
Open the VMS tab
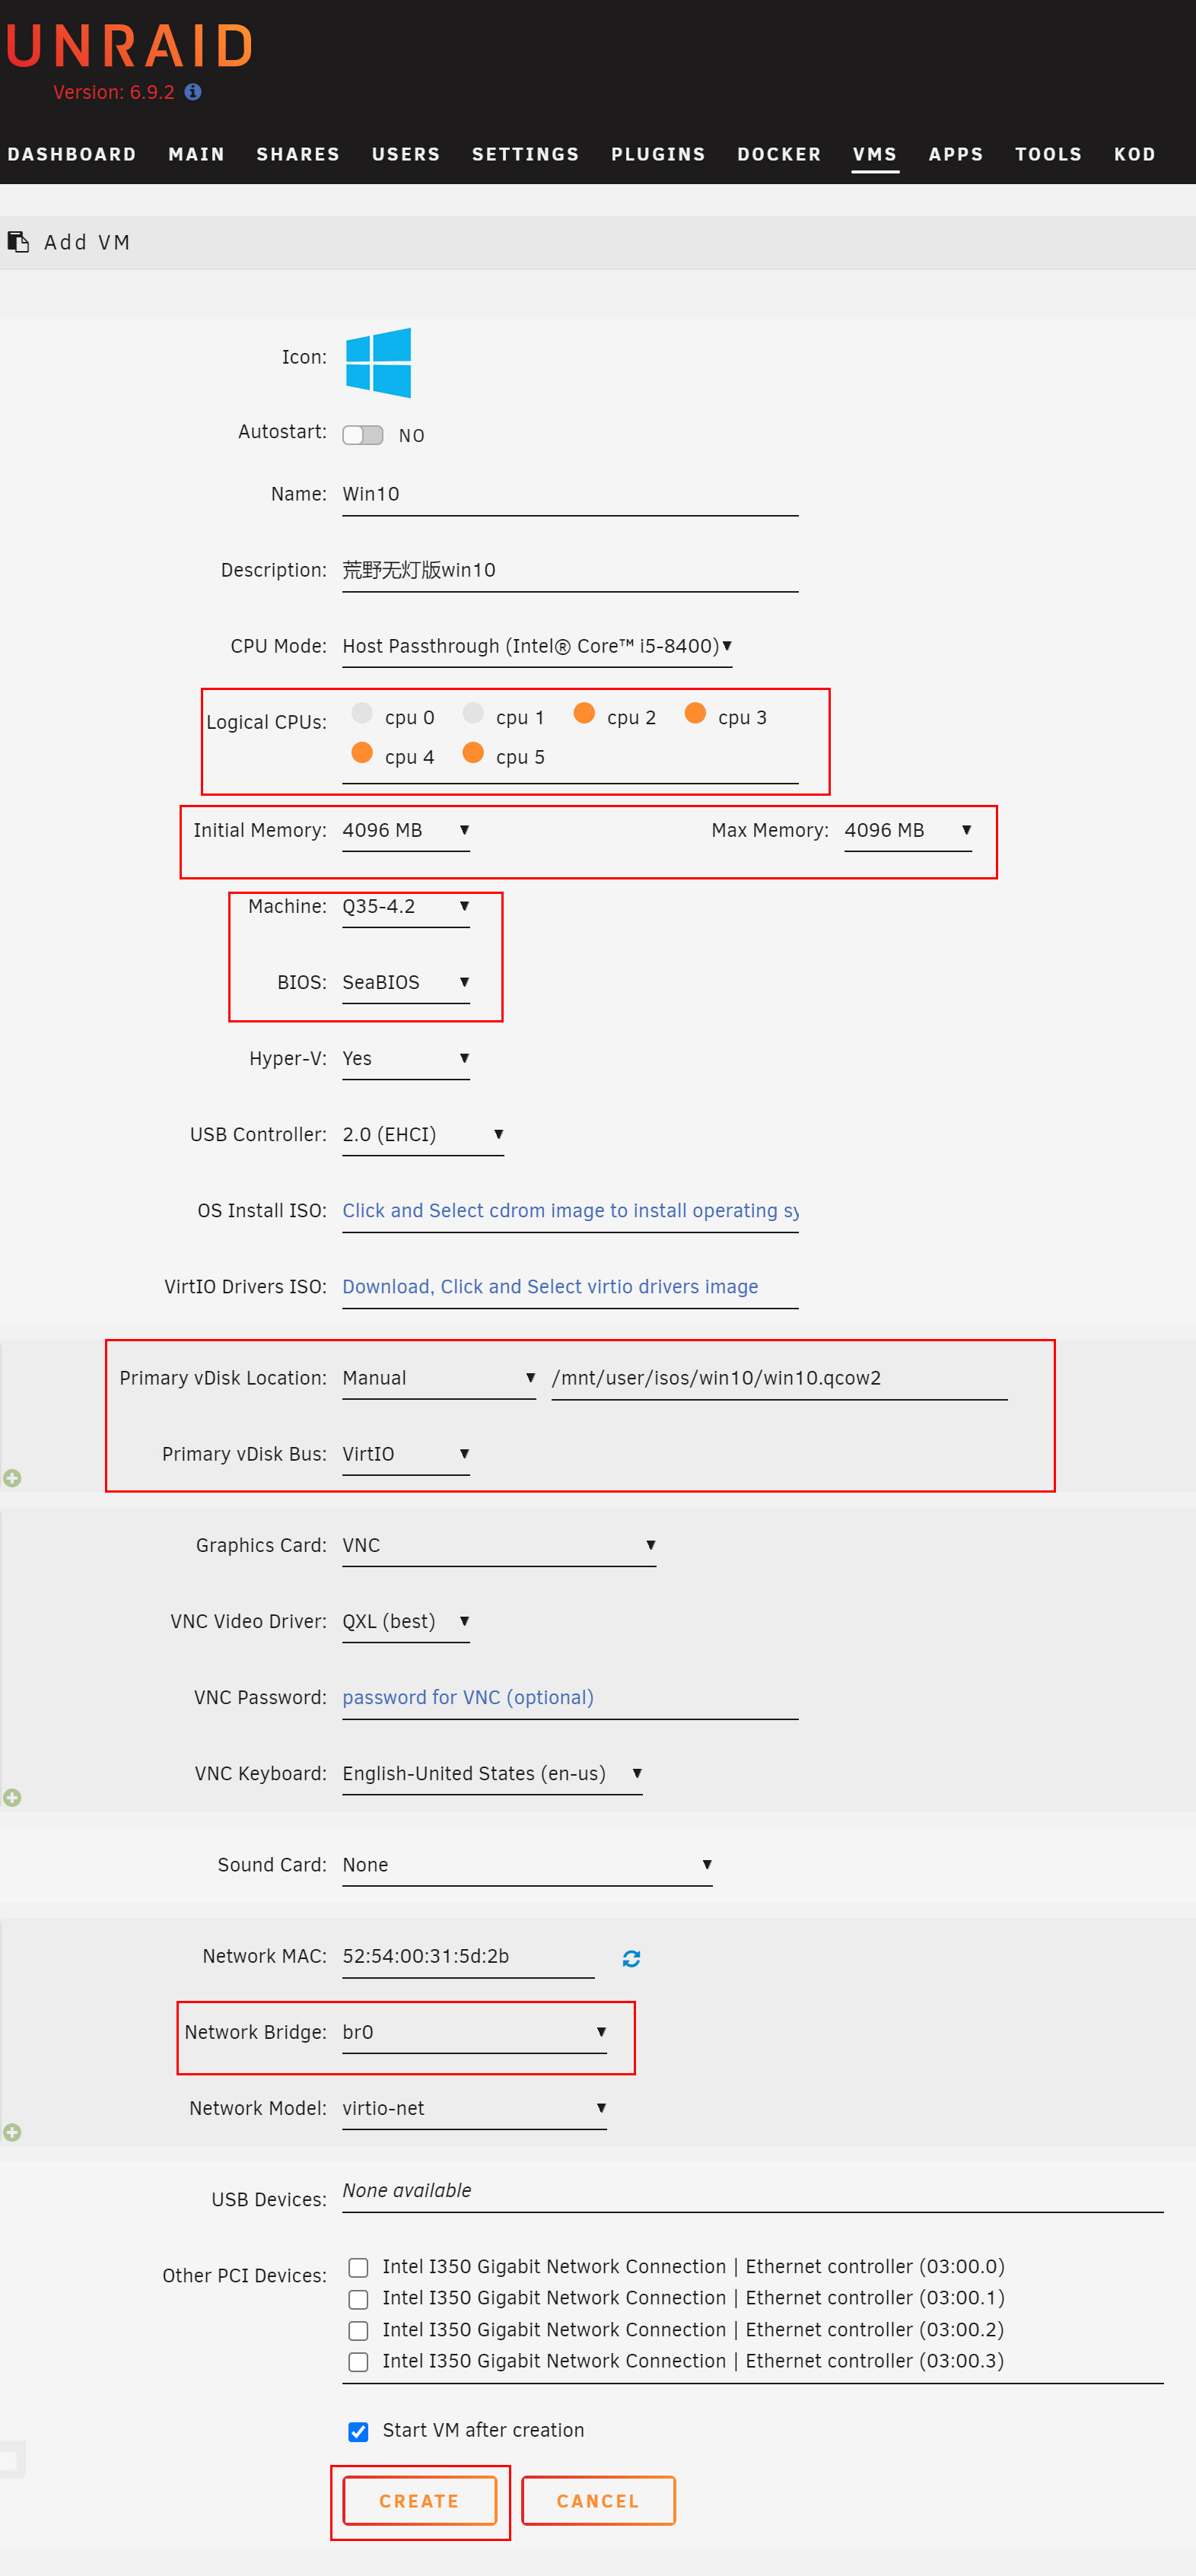tap(875, 154)
